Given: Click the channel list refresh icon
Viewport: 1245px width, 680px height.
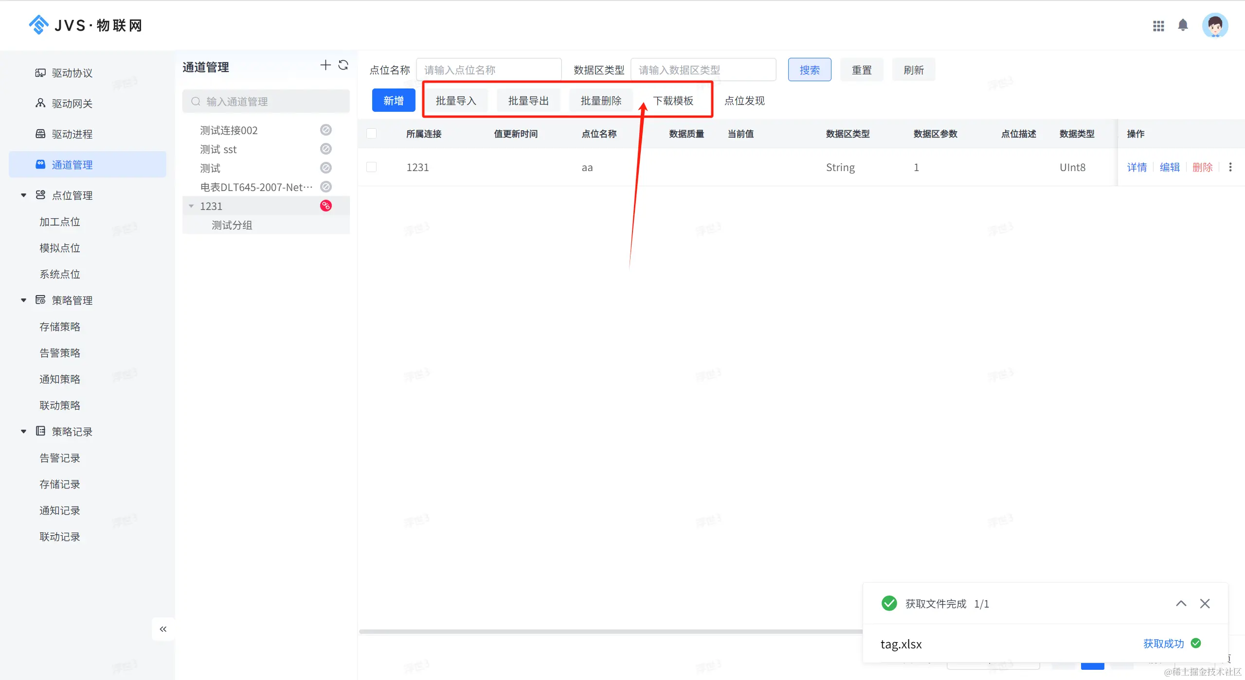Looking at the screenshot, I should [x=343, y=65].
